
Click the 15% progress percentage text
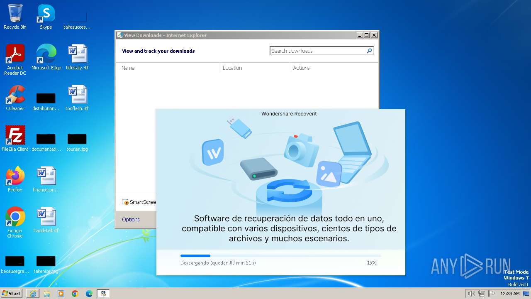point(371,263)
